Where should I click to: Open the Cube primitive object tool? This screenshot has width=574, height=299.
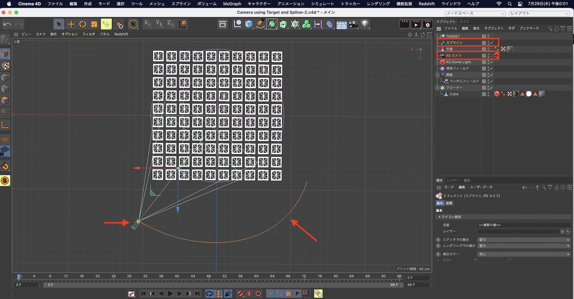pyautogui.click(x=249, y=24)
